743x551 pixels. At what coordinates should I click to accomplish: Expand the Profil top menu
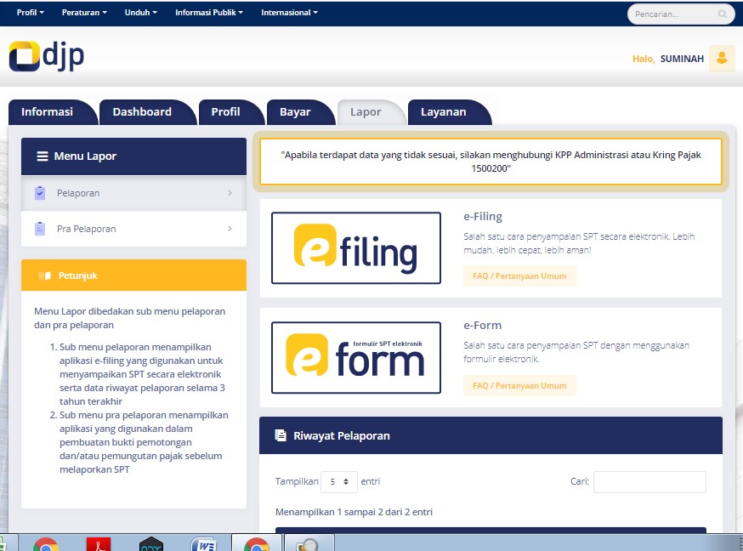point(31,12)
